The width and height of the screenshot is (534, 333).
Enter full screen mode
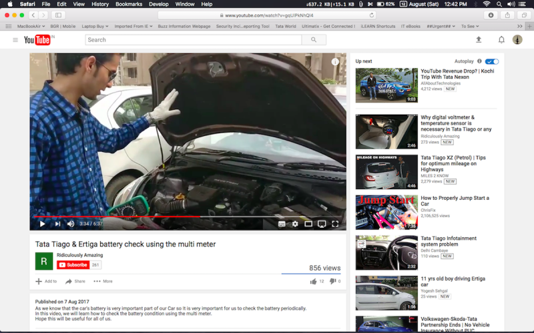point(335,224)
